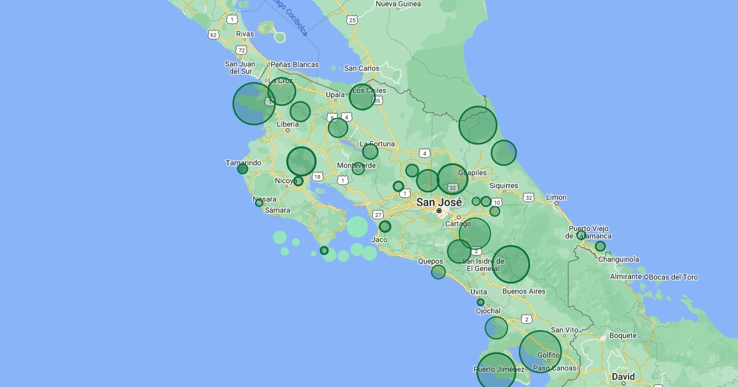738x387 pixels.
Task: Click the circle below Ojochal
Action: [496, 328]
